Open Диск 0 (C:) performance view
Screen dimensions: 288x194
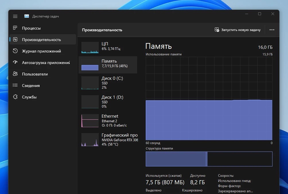108,82
